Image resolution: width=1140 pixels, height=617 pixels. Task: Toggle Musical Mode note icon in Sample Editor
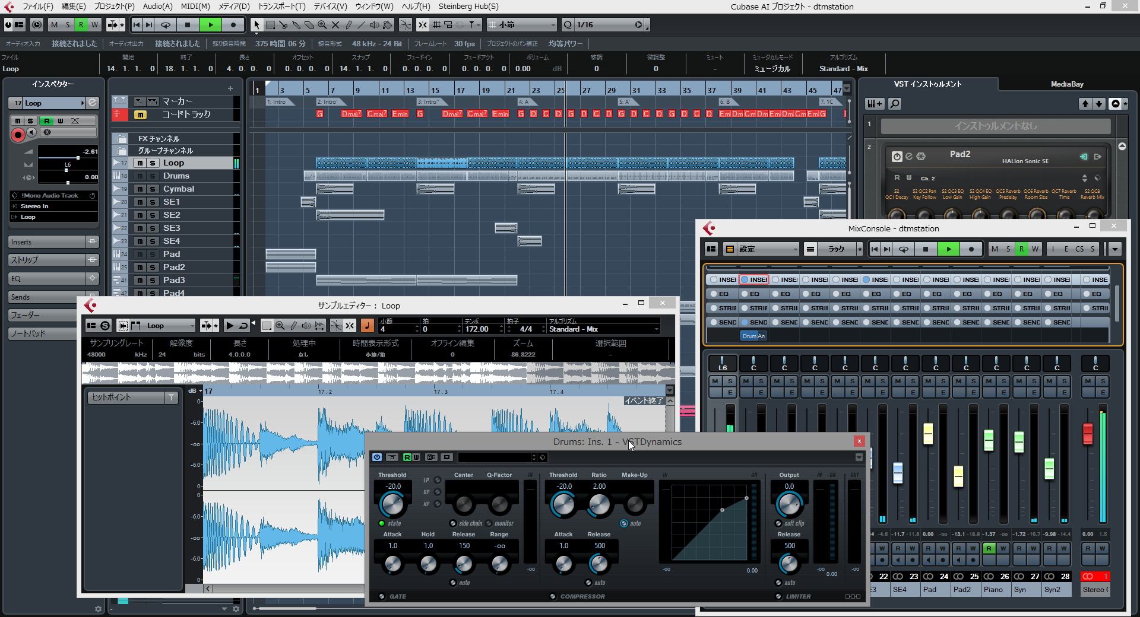point(368,326)
